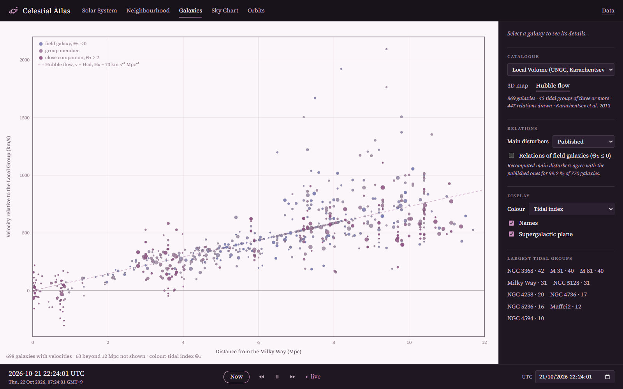
Task: Click the group member legend entry
Action: pos(59,51)
